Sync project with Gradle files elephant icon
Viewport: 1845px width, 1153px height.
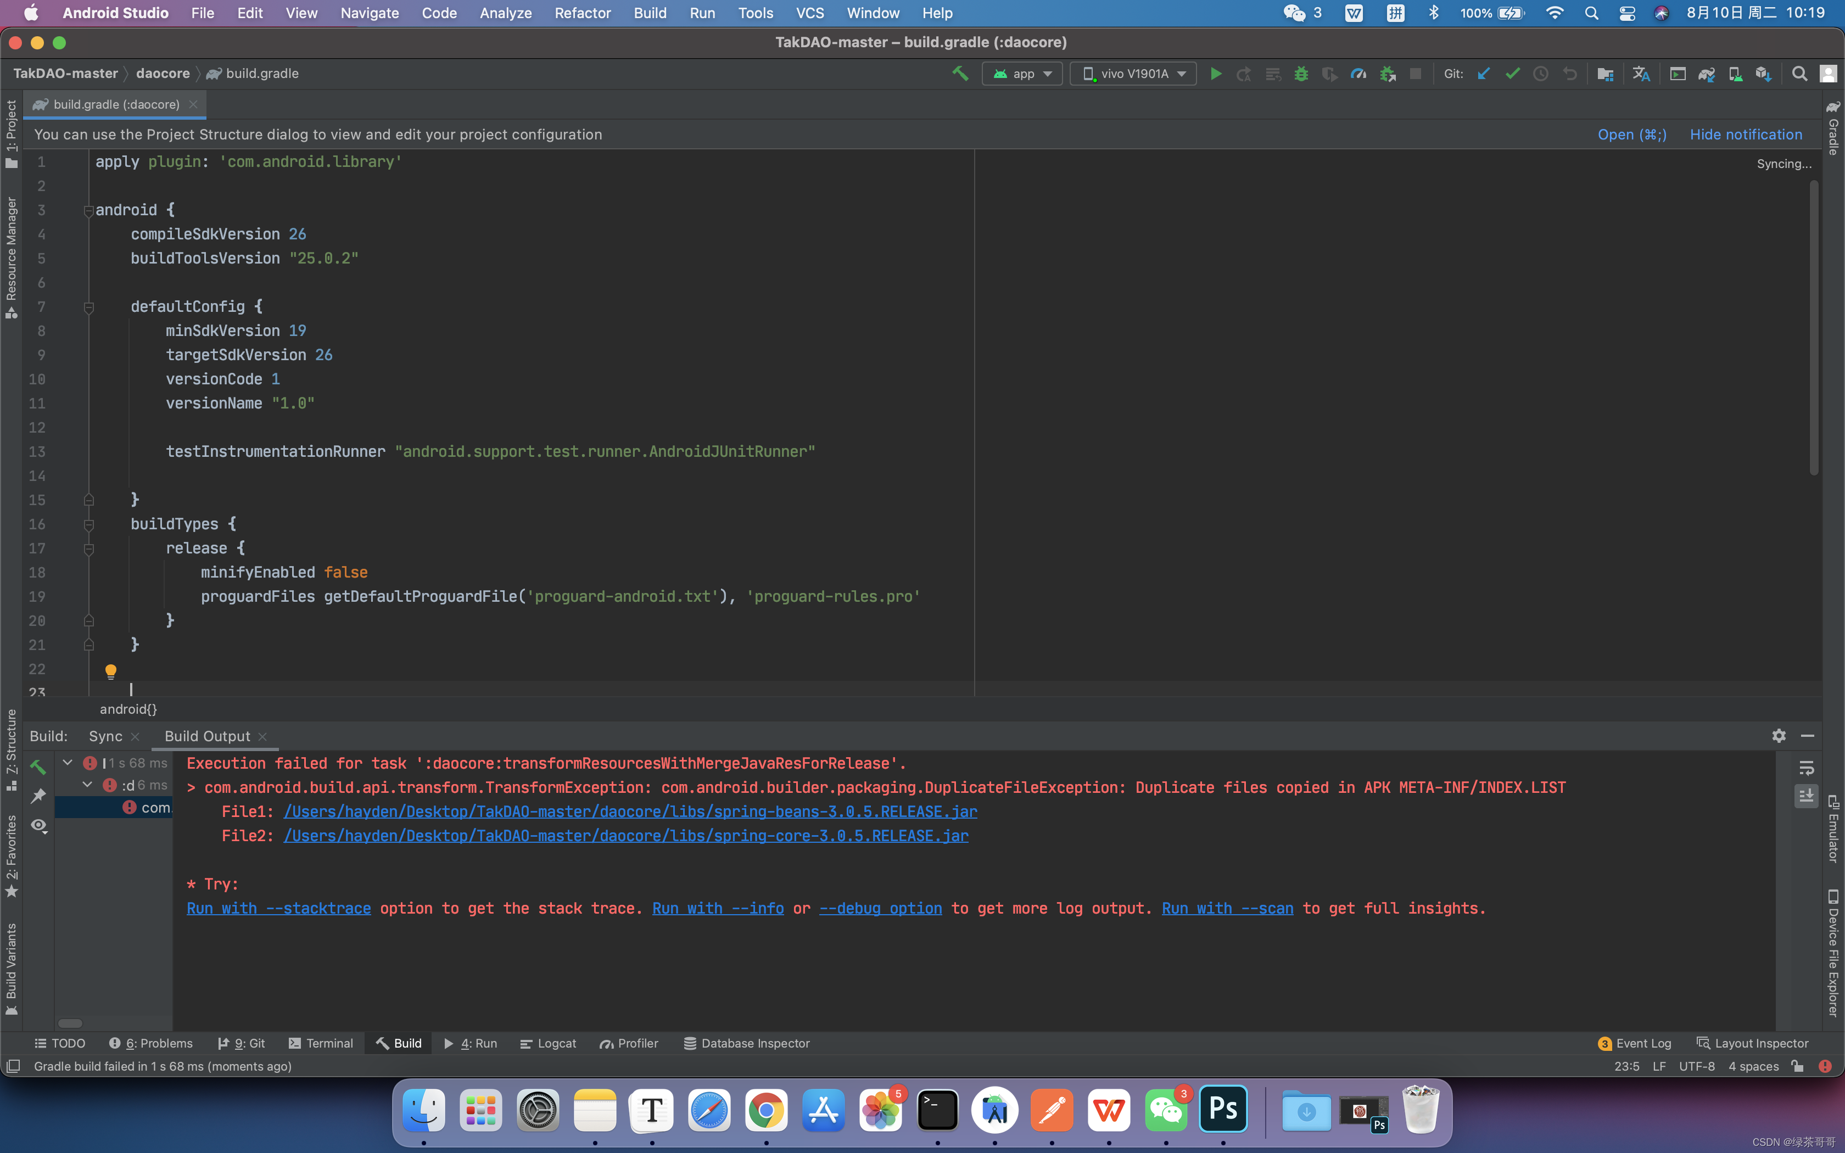click(x=1706, y=74)
